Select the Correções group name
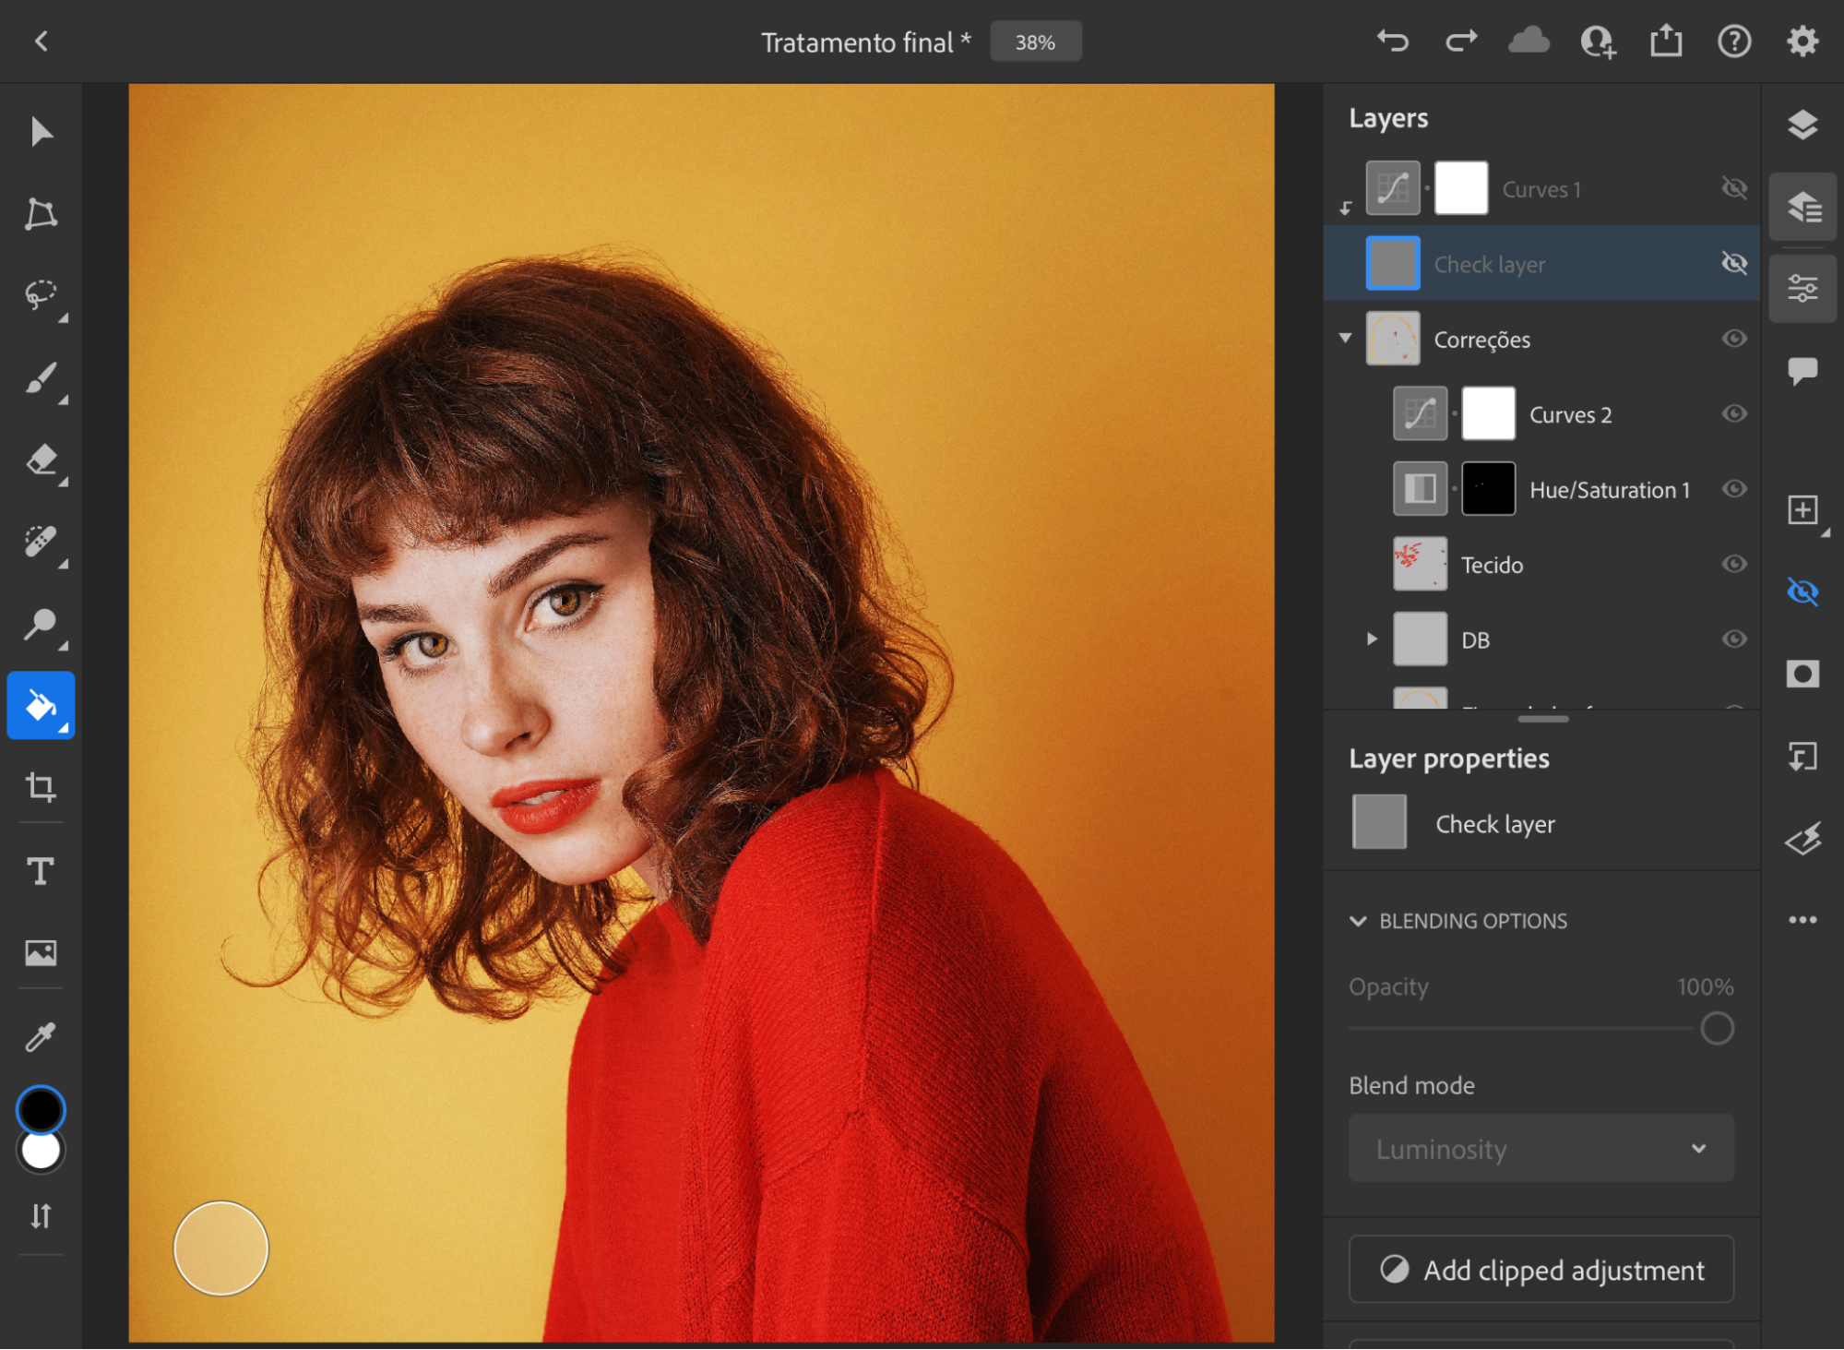1844x1350 pixels. [x=1481, y=340]
